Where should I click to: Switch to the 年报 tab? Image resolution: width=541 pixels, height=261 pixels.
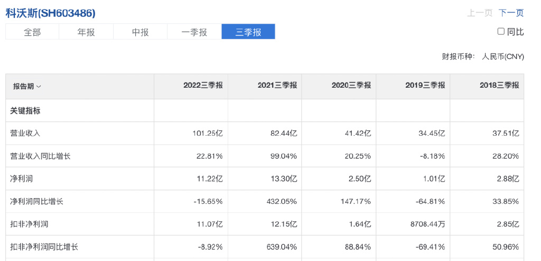click(86, 32)
